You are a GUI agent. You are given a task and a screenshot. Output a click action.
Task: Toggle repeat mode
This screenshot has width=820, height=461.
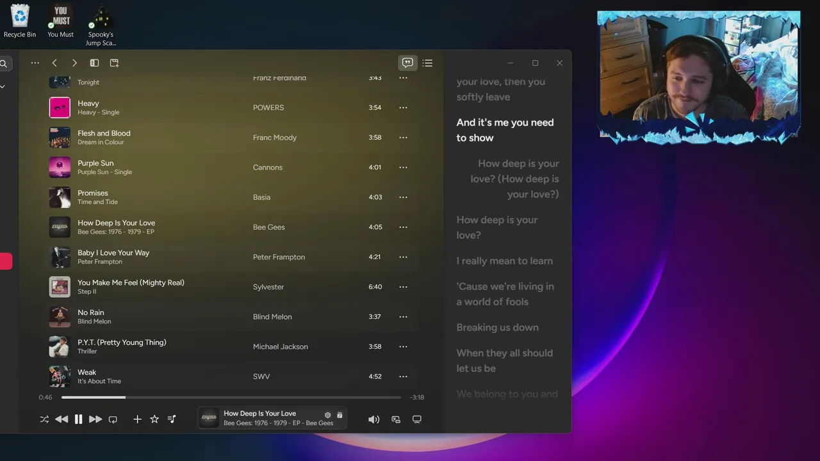113,419
